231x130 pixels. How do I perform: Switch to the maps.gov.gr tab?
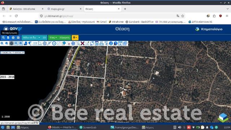point(58,9)
